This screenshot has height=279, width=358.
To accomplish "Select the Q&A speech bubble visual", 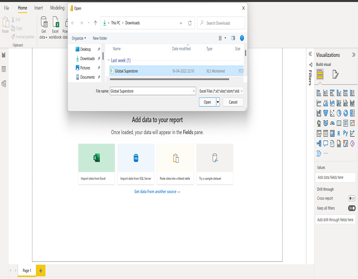I will click(326, 144).
